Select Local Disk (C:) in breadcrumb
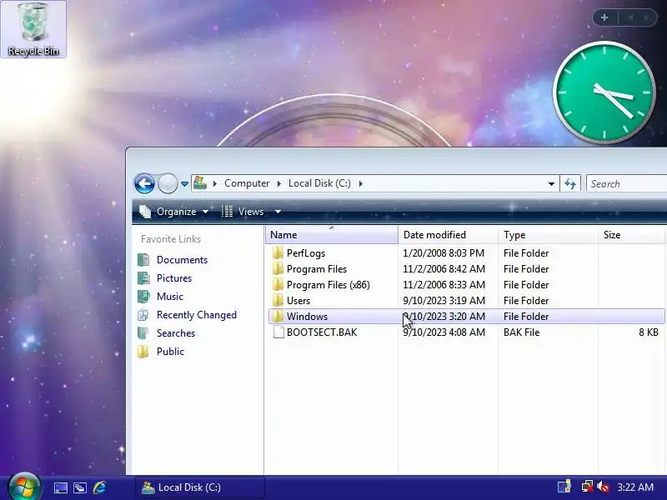Screen dimensions: 667x500 pyautogui.click(x=319, y=183)
